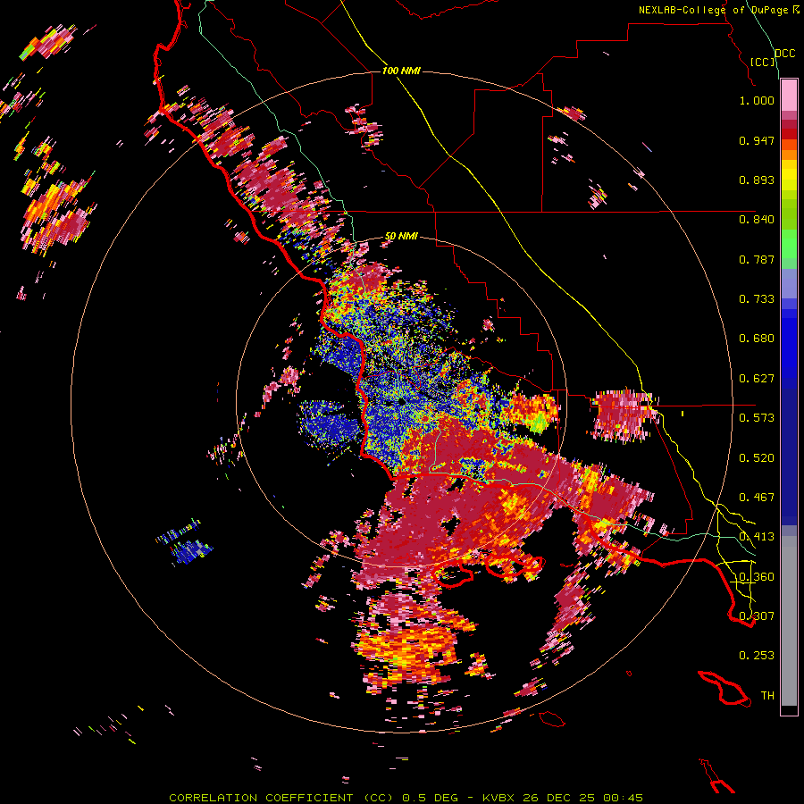Click the 0.413 legend value
Image resolution: width=804 pixels, height=804 pixels.
click(757, 537)
